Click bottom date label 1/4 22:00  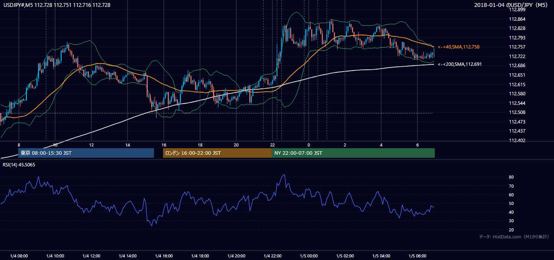(272, 256)
